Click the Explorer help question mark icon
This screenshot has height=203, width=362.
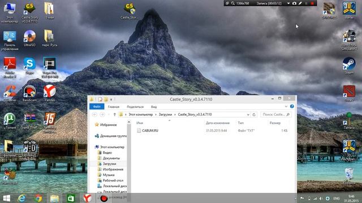click(292, 107)
